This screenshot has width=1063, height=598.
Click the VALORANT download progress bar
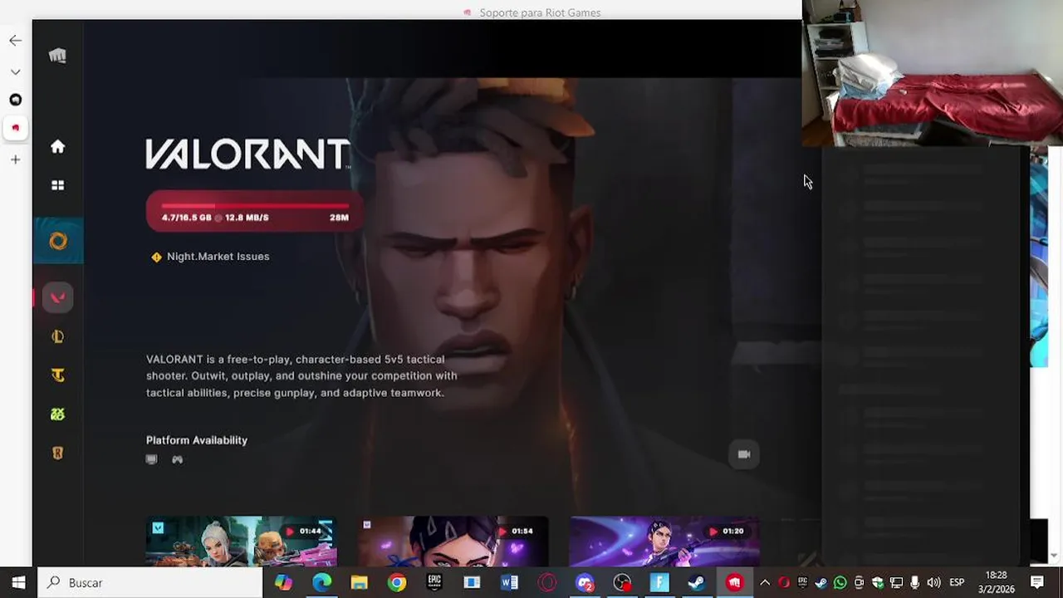tap(255, 211)
